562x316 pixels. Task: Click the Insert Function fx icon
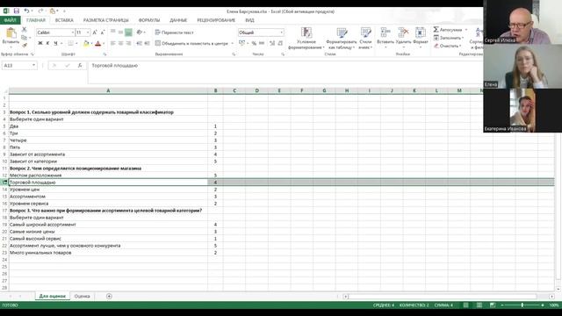[x=80, y=66]
